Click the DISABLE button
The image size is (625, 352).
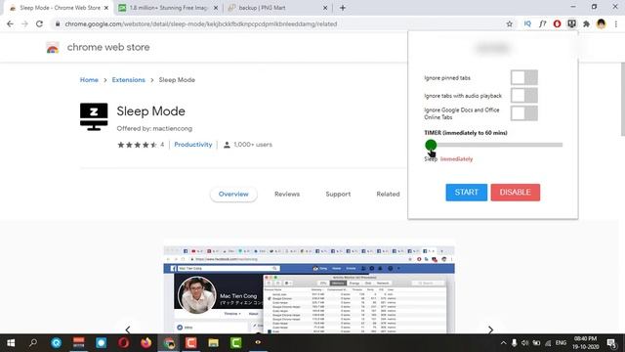tap(516, 193)
